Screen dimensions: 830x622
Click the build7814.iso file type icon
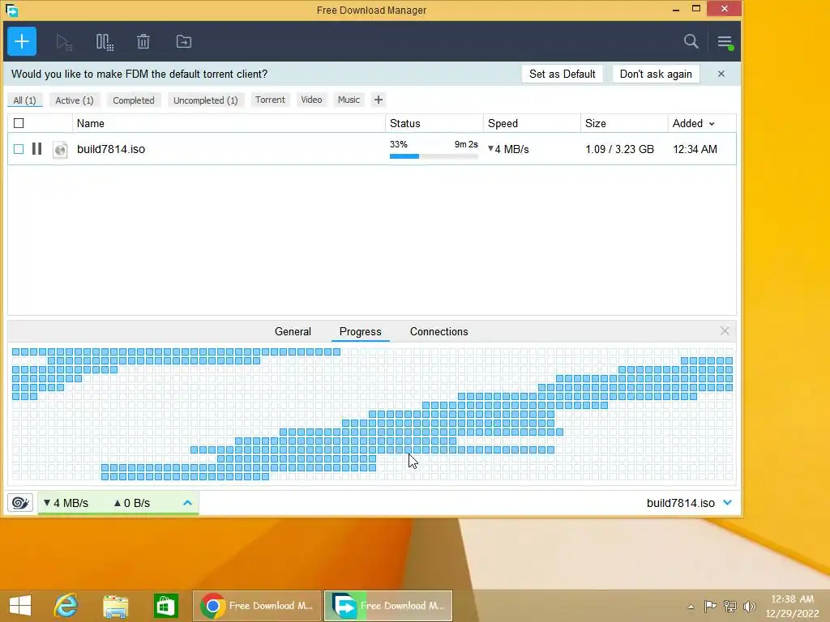point(60,150)
